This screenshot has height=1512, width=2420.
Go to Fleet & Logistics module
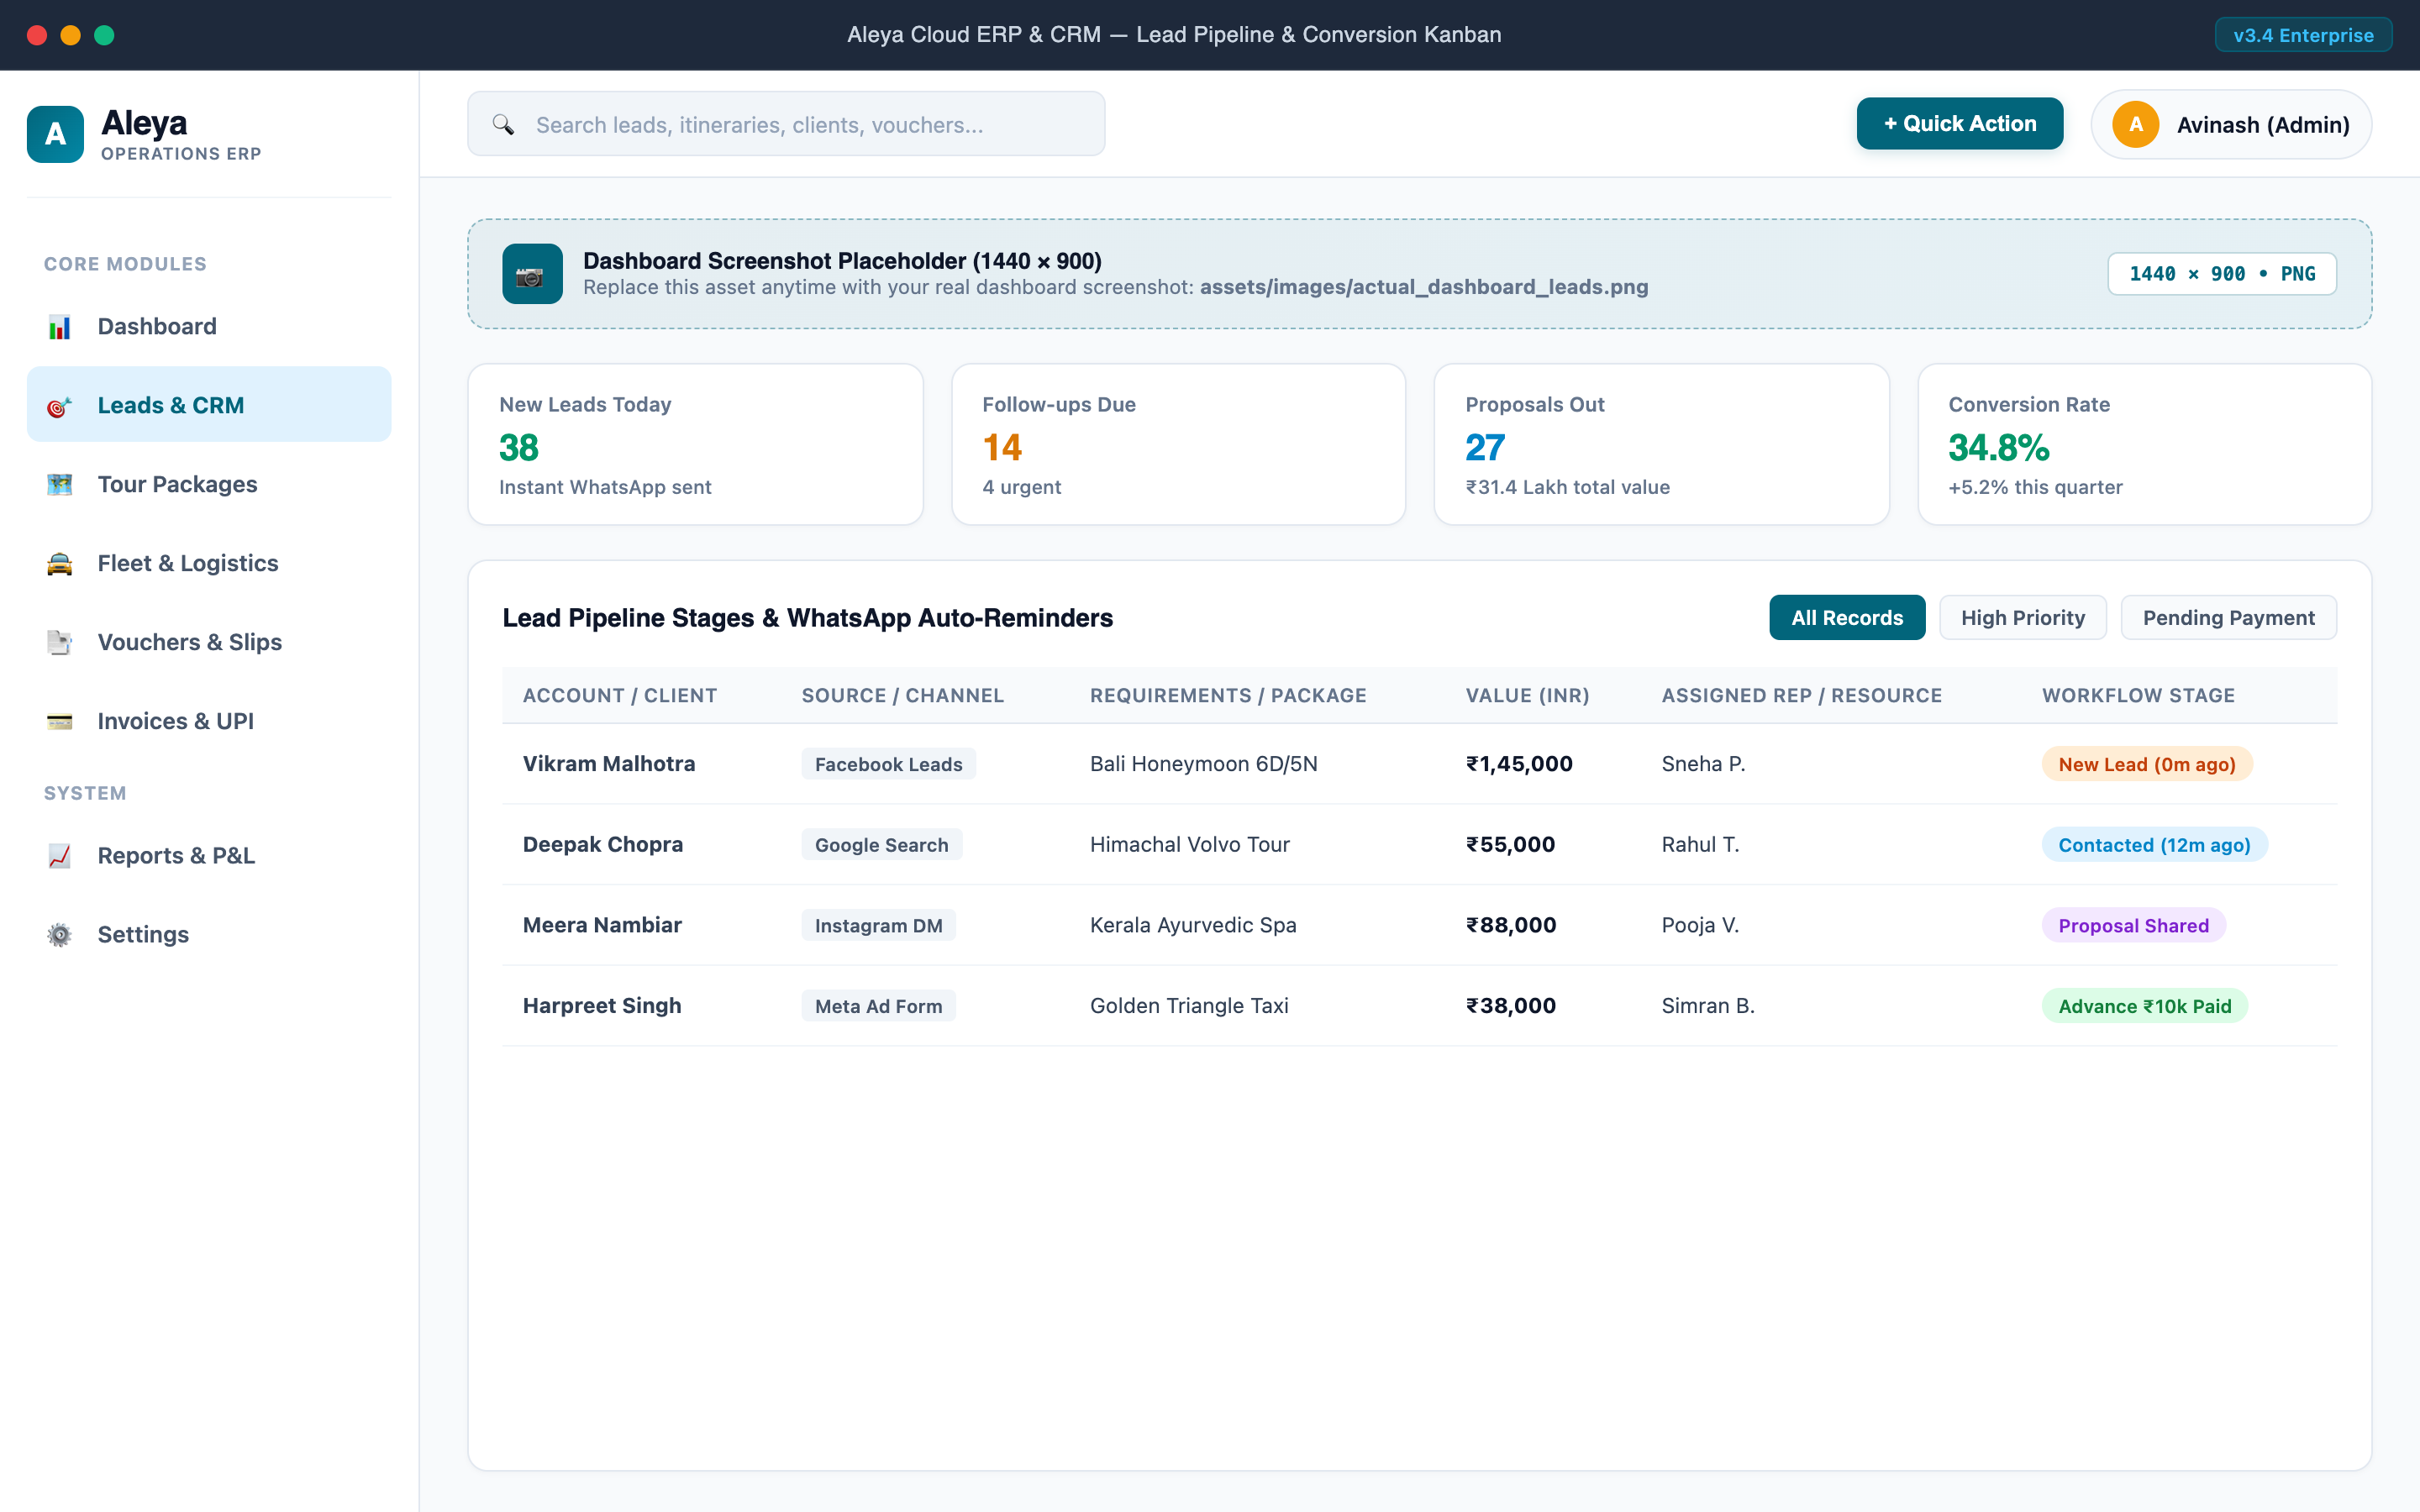click(209, 563)
